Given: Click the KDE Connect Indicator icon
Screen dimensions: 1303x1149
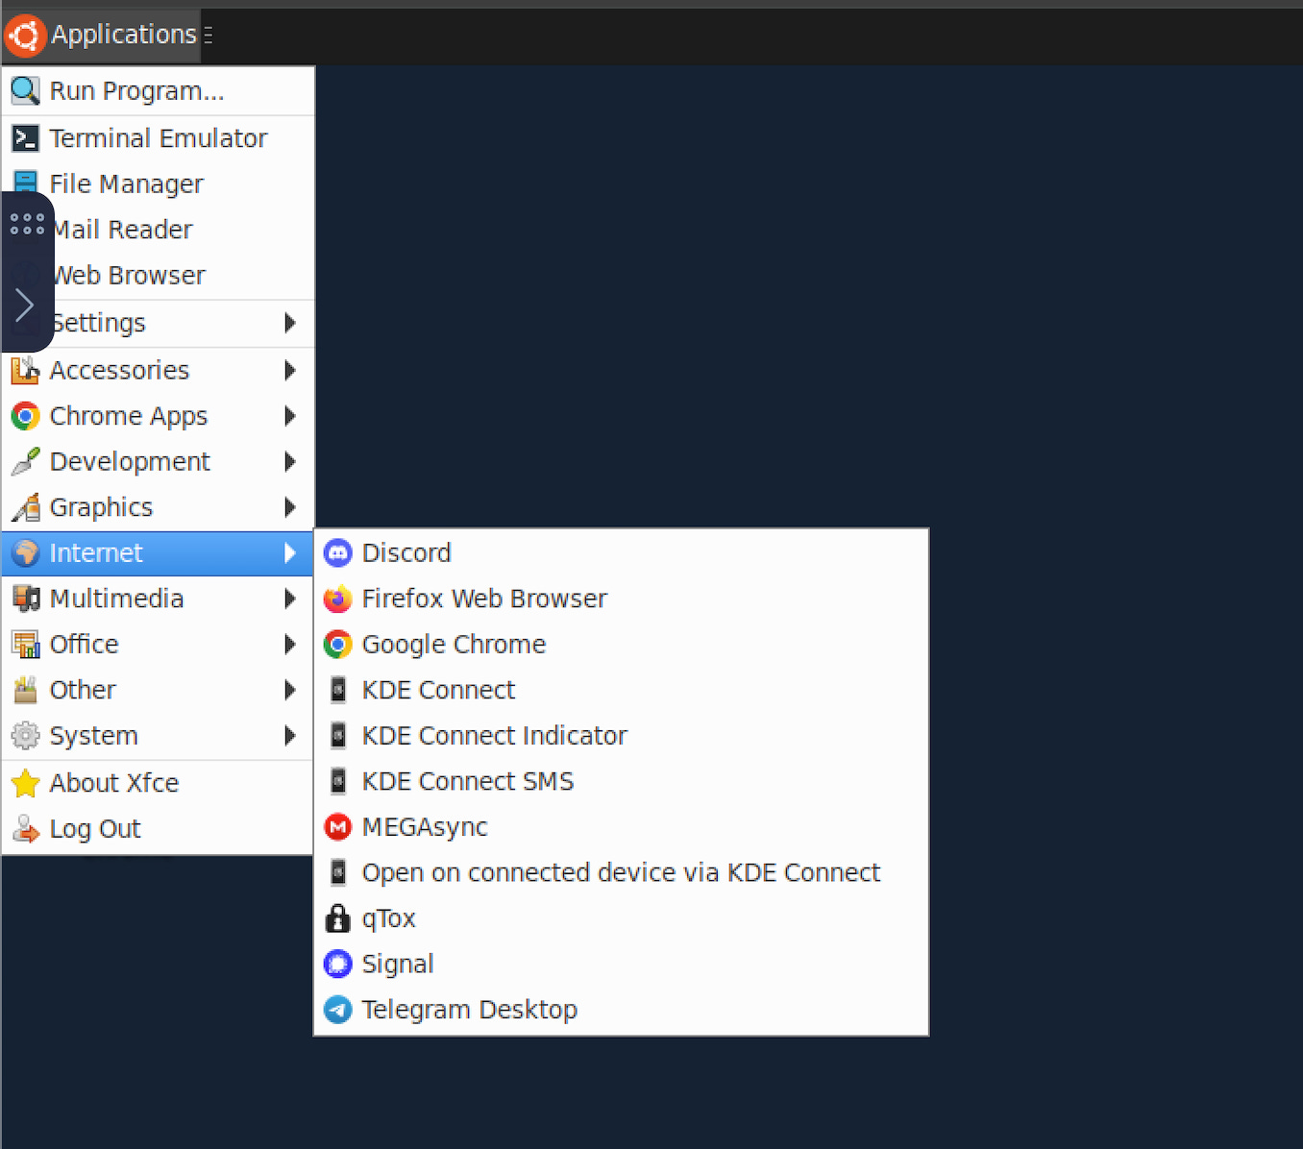Looking at the screenshot, I should pyautogui.click(x=338, y=736).
